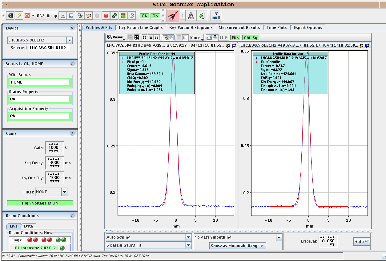
Task: Click the second green OK status indicator
Action: (155, 16)
